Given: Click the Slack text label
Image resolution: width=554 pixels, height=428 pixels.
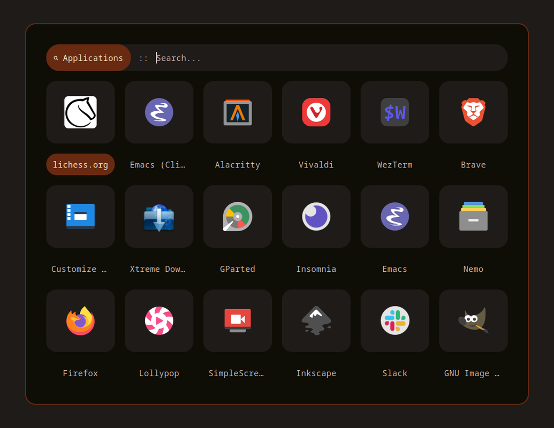Looking at the screenshot, I should [x=394, y=373].
